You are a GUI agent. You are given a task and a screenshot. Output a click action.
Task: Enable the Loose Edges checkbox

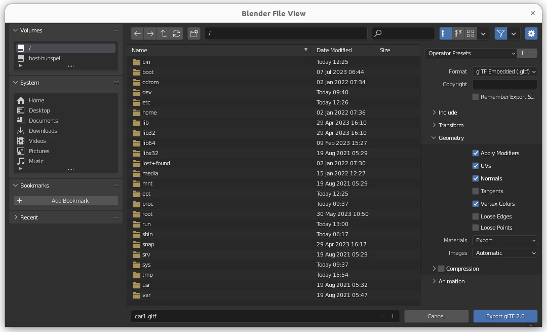tap(476, 216)
